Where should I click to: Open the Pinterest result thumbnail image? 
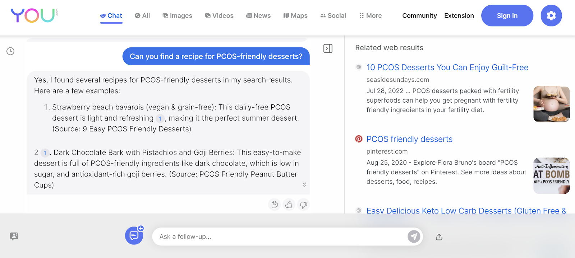pos(551,176)
